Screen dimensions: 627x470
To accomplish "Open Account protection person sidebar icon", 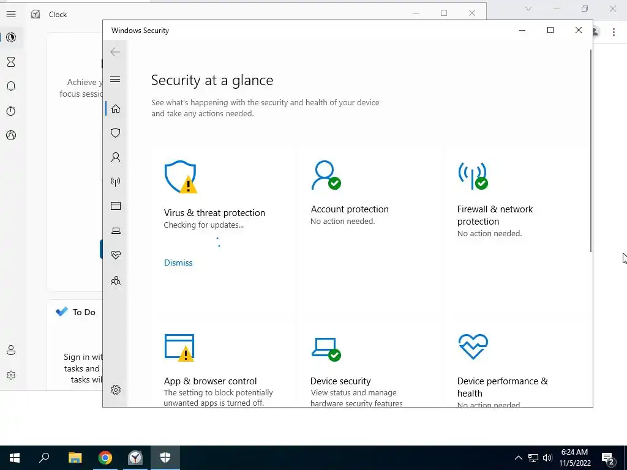I will click(x=116, y=157).
